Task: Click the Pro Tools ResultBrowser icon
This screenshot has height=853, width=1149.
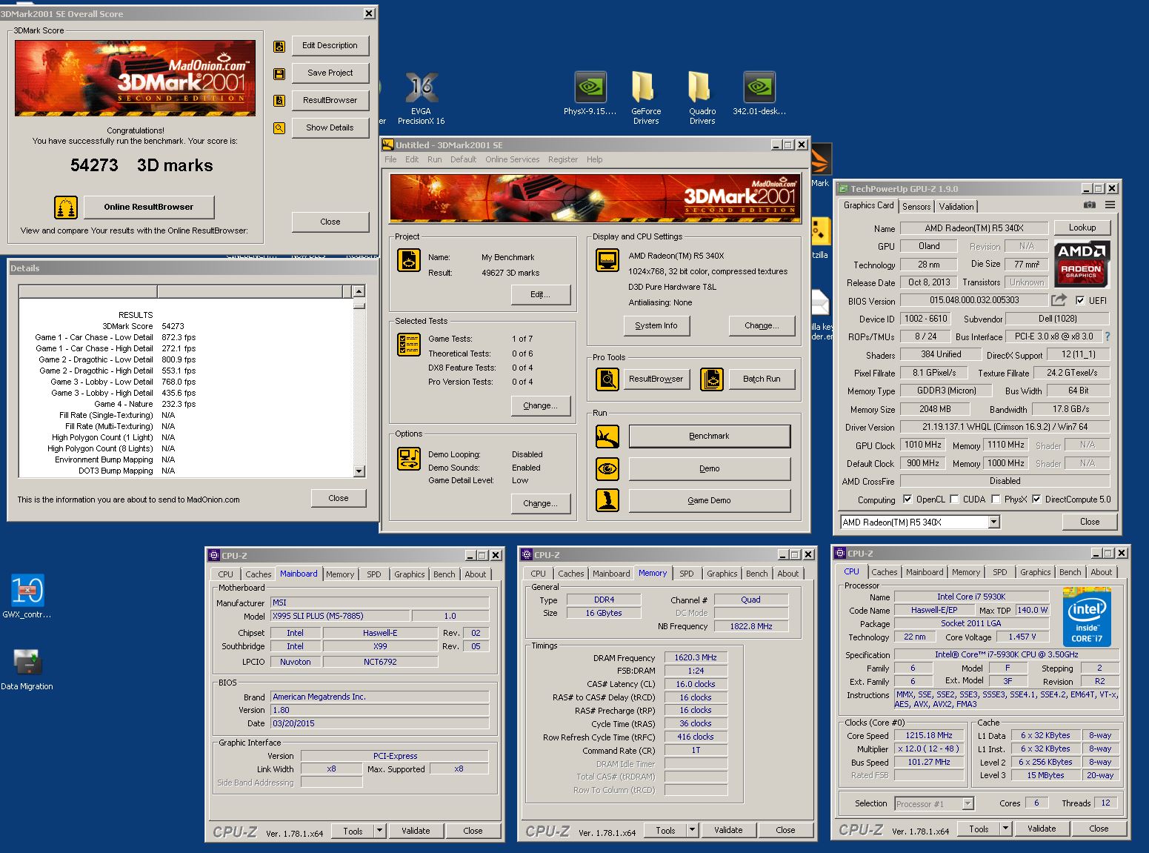Action: (607, 379)
